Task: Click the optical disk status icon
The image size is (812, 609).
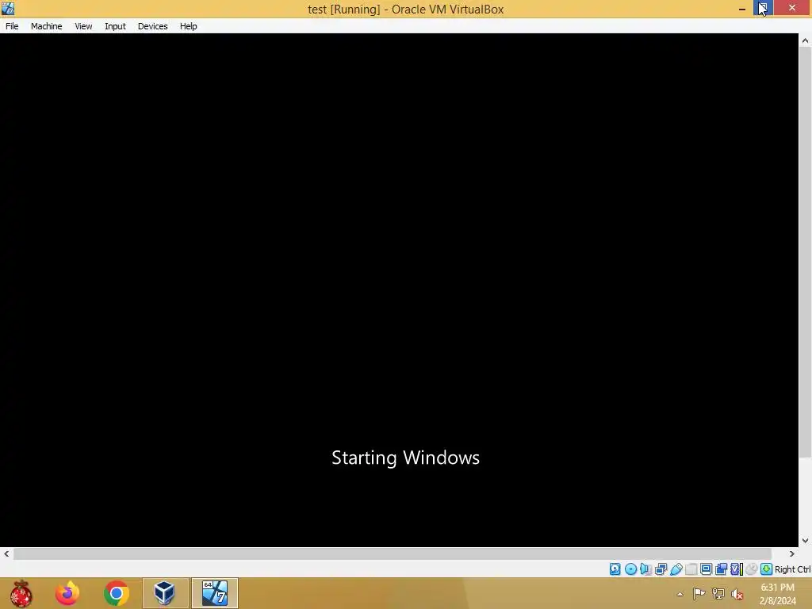Action: pos(630,569)
